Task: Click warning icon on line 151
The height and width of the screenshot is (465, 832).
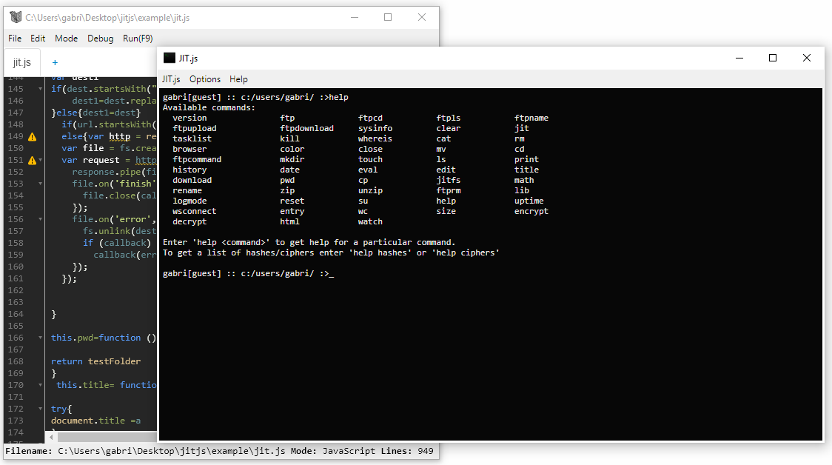Action: pos(33,161)
